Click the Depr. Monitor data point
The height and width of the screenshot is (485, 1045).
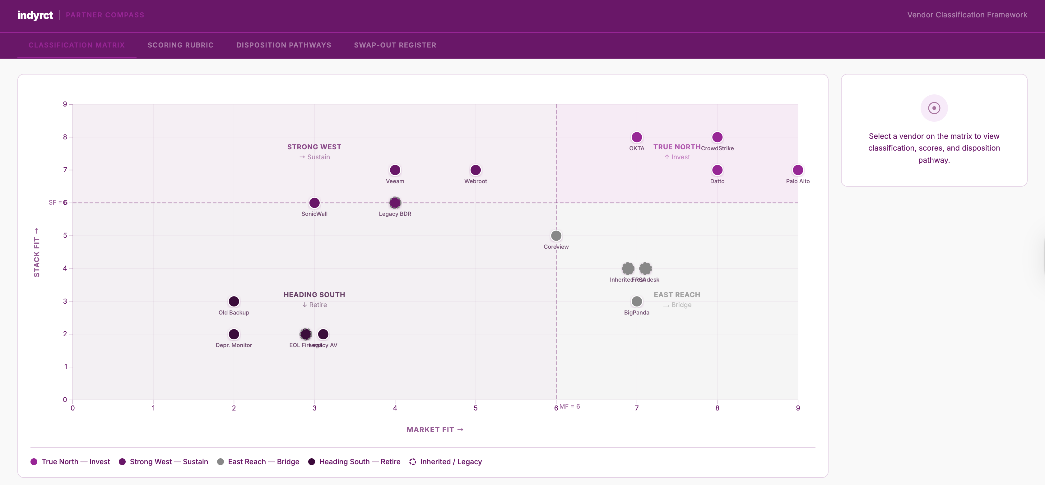coord(234,334)
